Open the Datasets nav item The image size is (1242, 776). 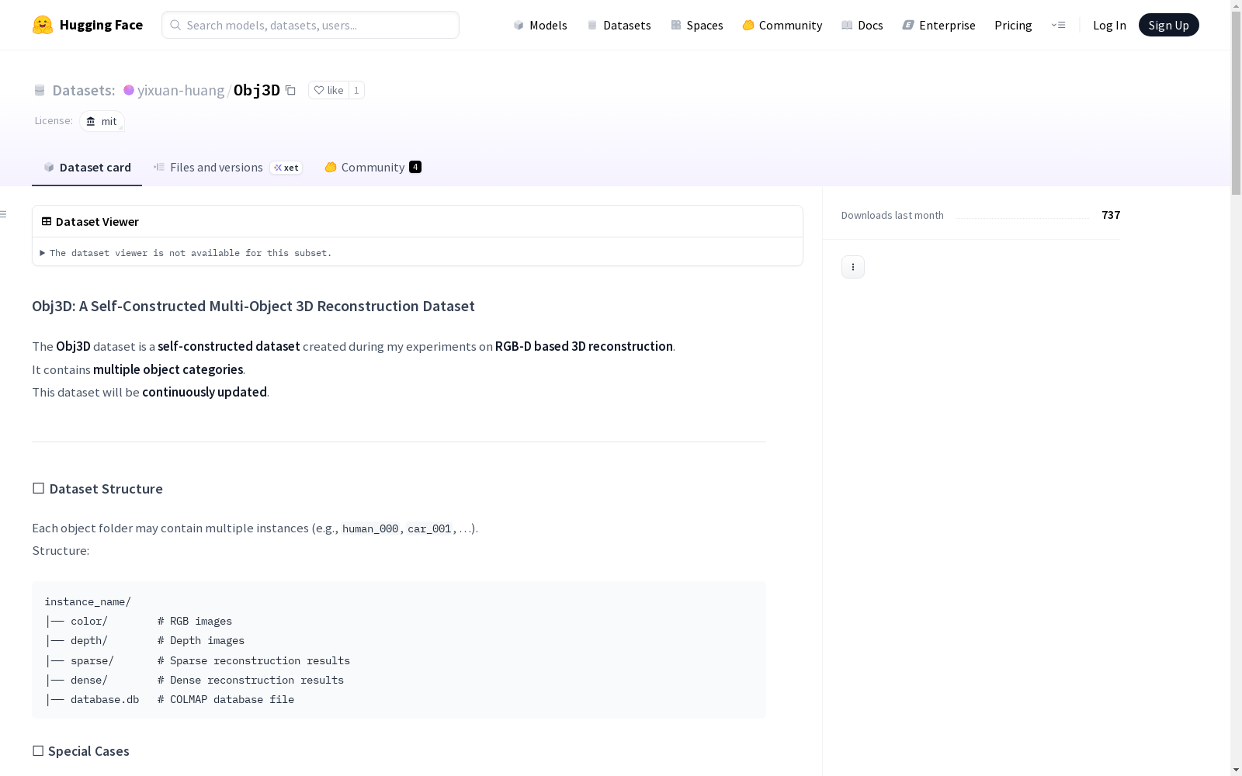coord(619,25)
